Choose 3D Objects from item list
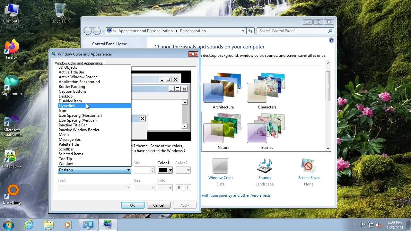 click(x=94, y=67)
